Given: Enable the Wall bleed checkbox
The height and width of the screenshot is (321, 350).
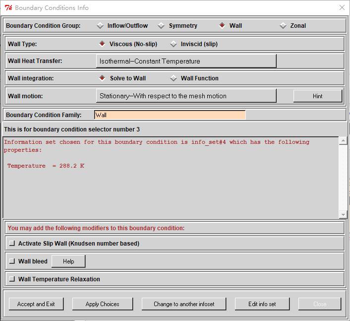Looking at the screenshot, I should click(x=12, y=261).
